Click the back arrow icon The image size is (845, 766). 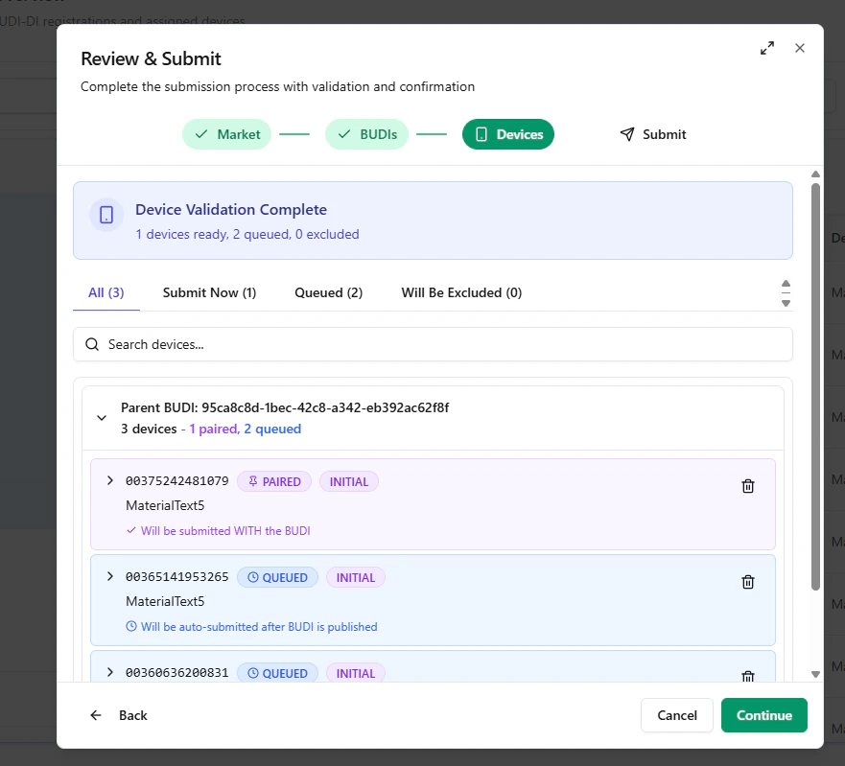coord(96,715)
